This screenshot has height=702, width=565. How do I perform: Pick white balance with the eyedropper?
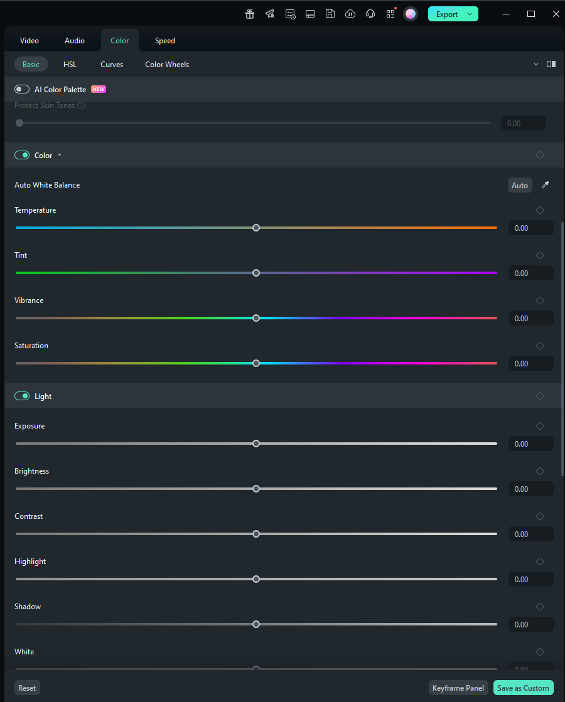[545, 185]
